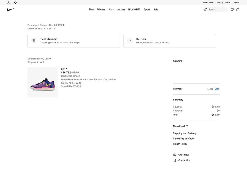
Task: Click 'Purchased Online - Dec 03, 2024' text
Action: (x=46, y=25)
